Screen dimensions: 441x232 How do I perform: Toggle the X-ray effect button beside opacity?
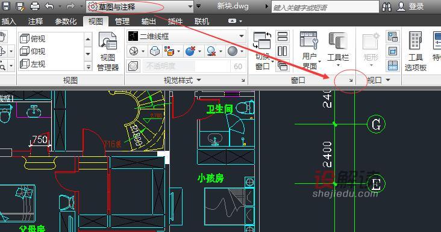[133, 66]
